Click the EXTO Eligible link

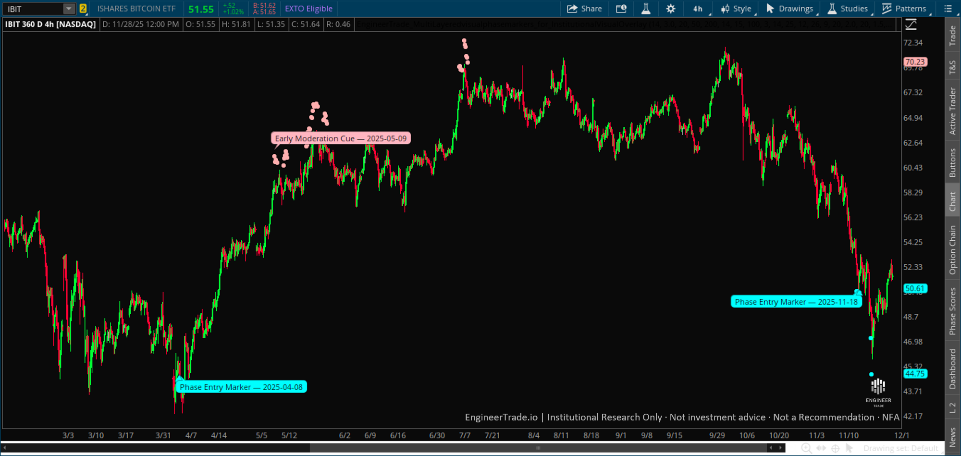[x=308, y=8]
